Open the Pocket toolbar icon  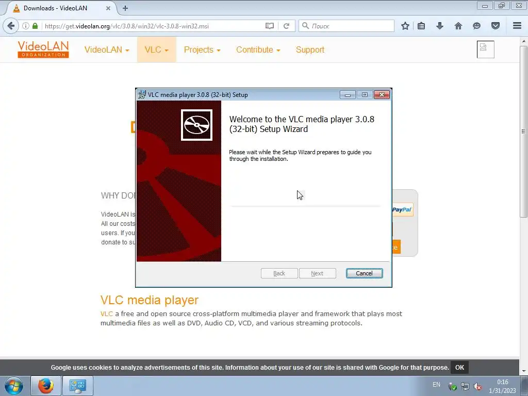[496, 26]
